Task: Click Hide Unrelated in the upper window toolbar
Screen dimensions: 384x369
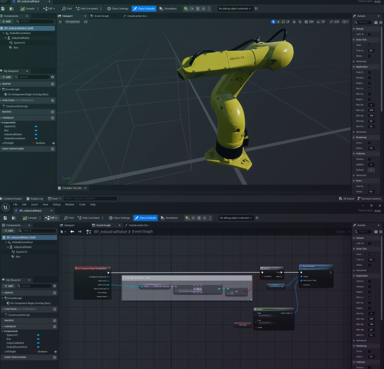Action: [x=86, y=8]
